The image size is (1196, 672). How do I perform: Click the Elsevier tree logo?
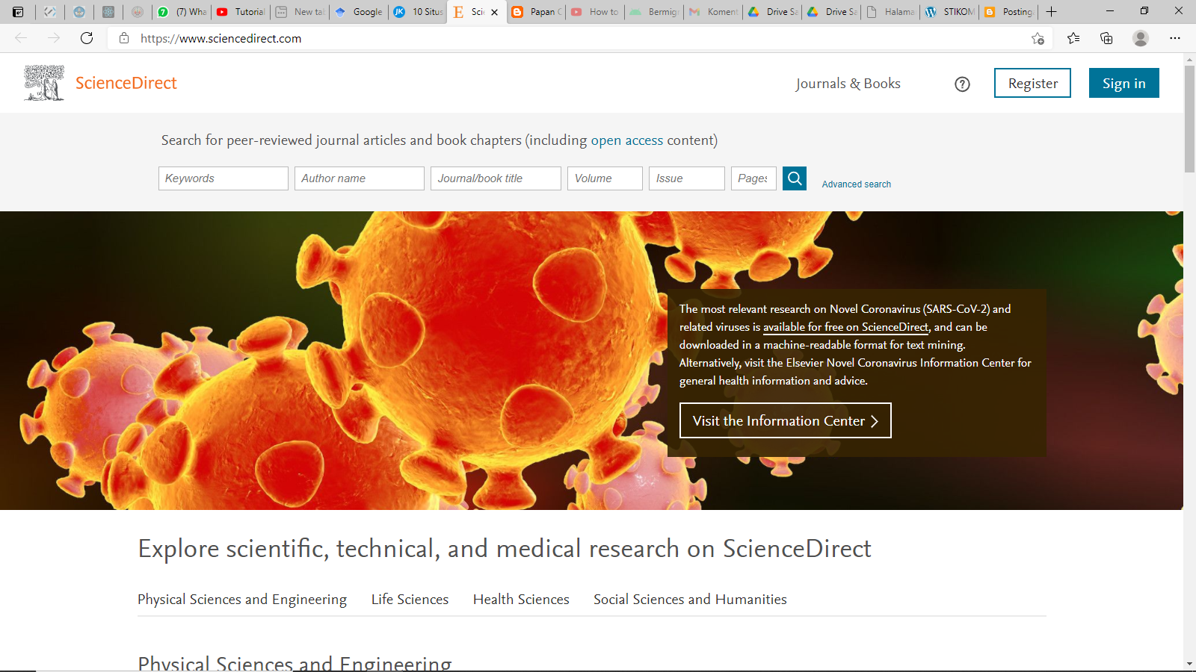[x=44, y=83]
